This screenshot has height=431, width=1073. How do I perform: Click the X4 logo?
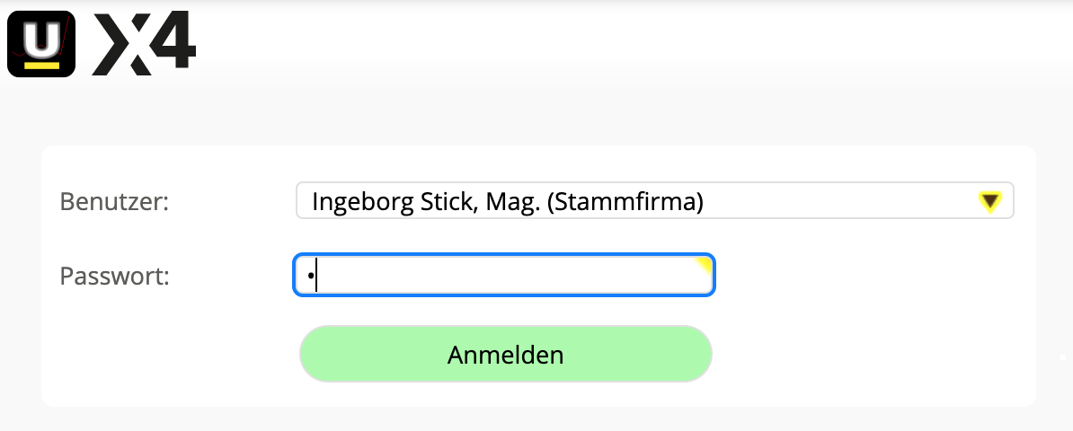point(144,44)
